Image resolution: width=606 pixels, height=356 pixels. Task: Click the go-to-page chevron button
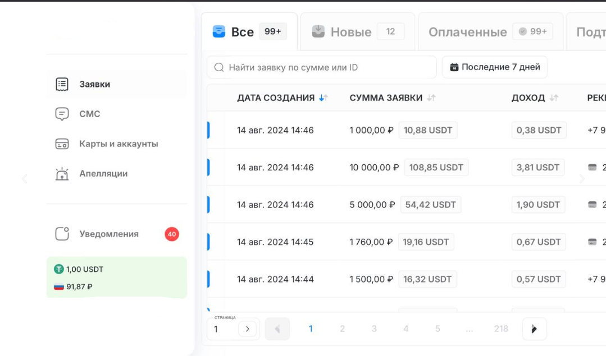[x=247, y=329]
